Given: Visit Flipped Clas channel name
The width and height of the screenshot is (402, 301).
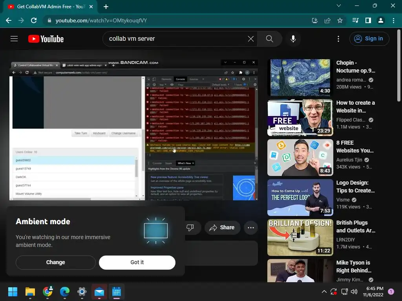Looking at the screenshot, I should pos(351,120).
